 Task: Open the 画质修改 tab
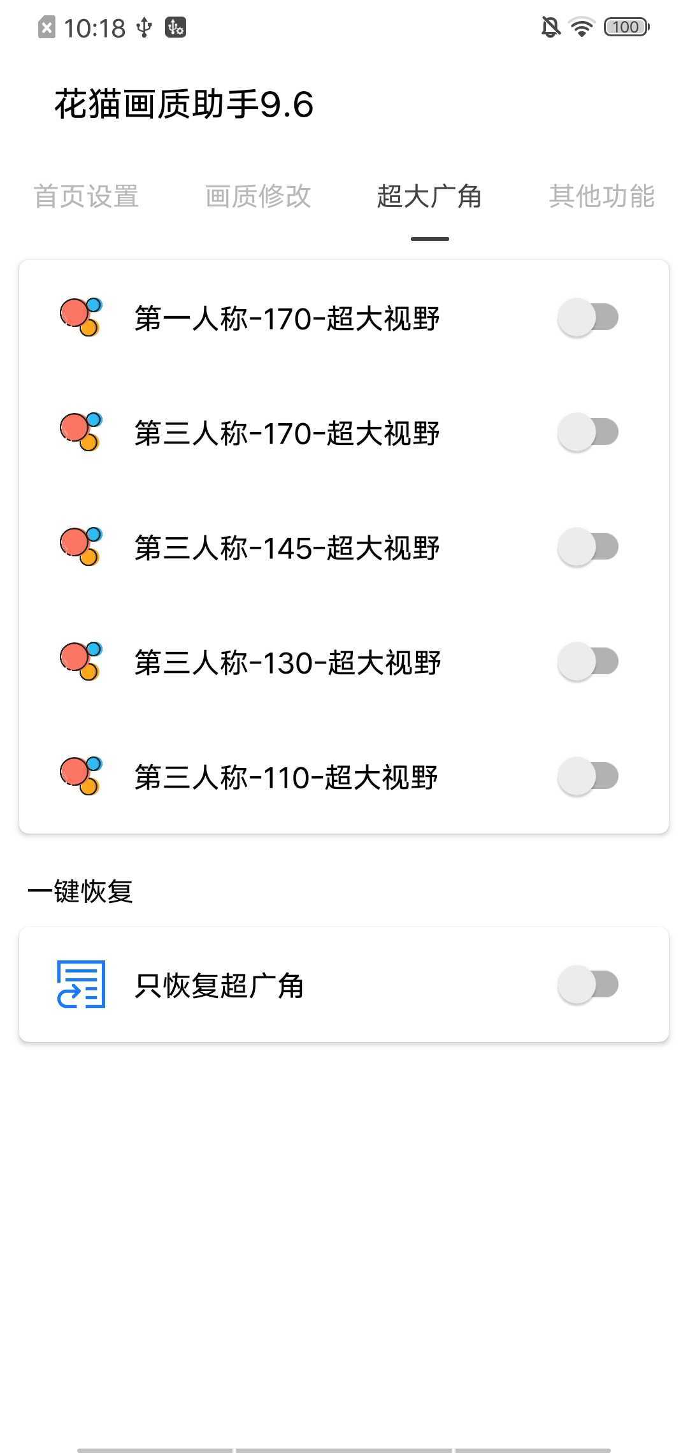(258, 196)
